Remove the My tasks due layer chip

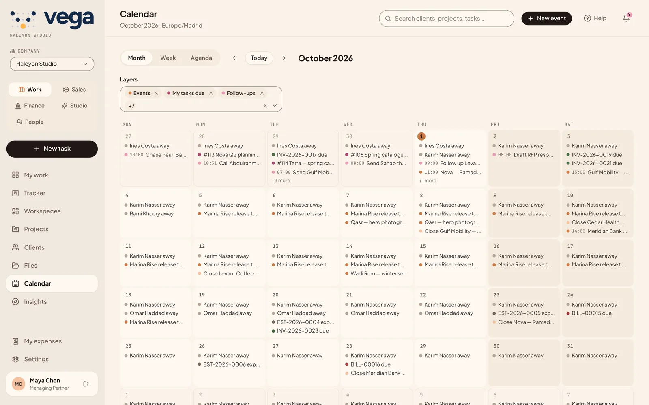pos(211,93)
